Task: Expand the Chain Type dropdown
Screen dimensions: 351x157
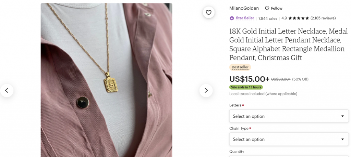Action: pos(289,139)
